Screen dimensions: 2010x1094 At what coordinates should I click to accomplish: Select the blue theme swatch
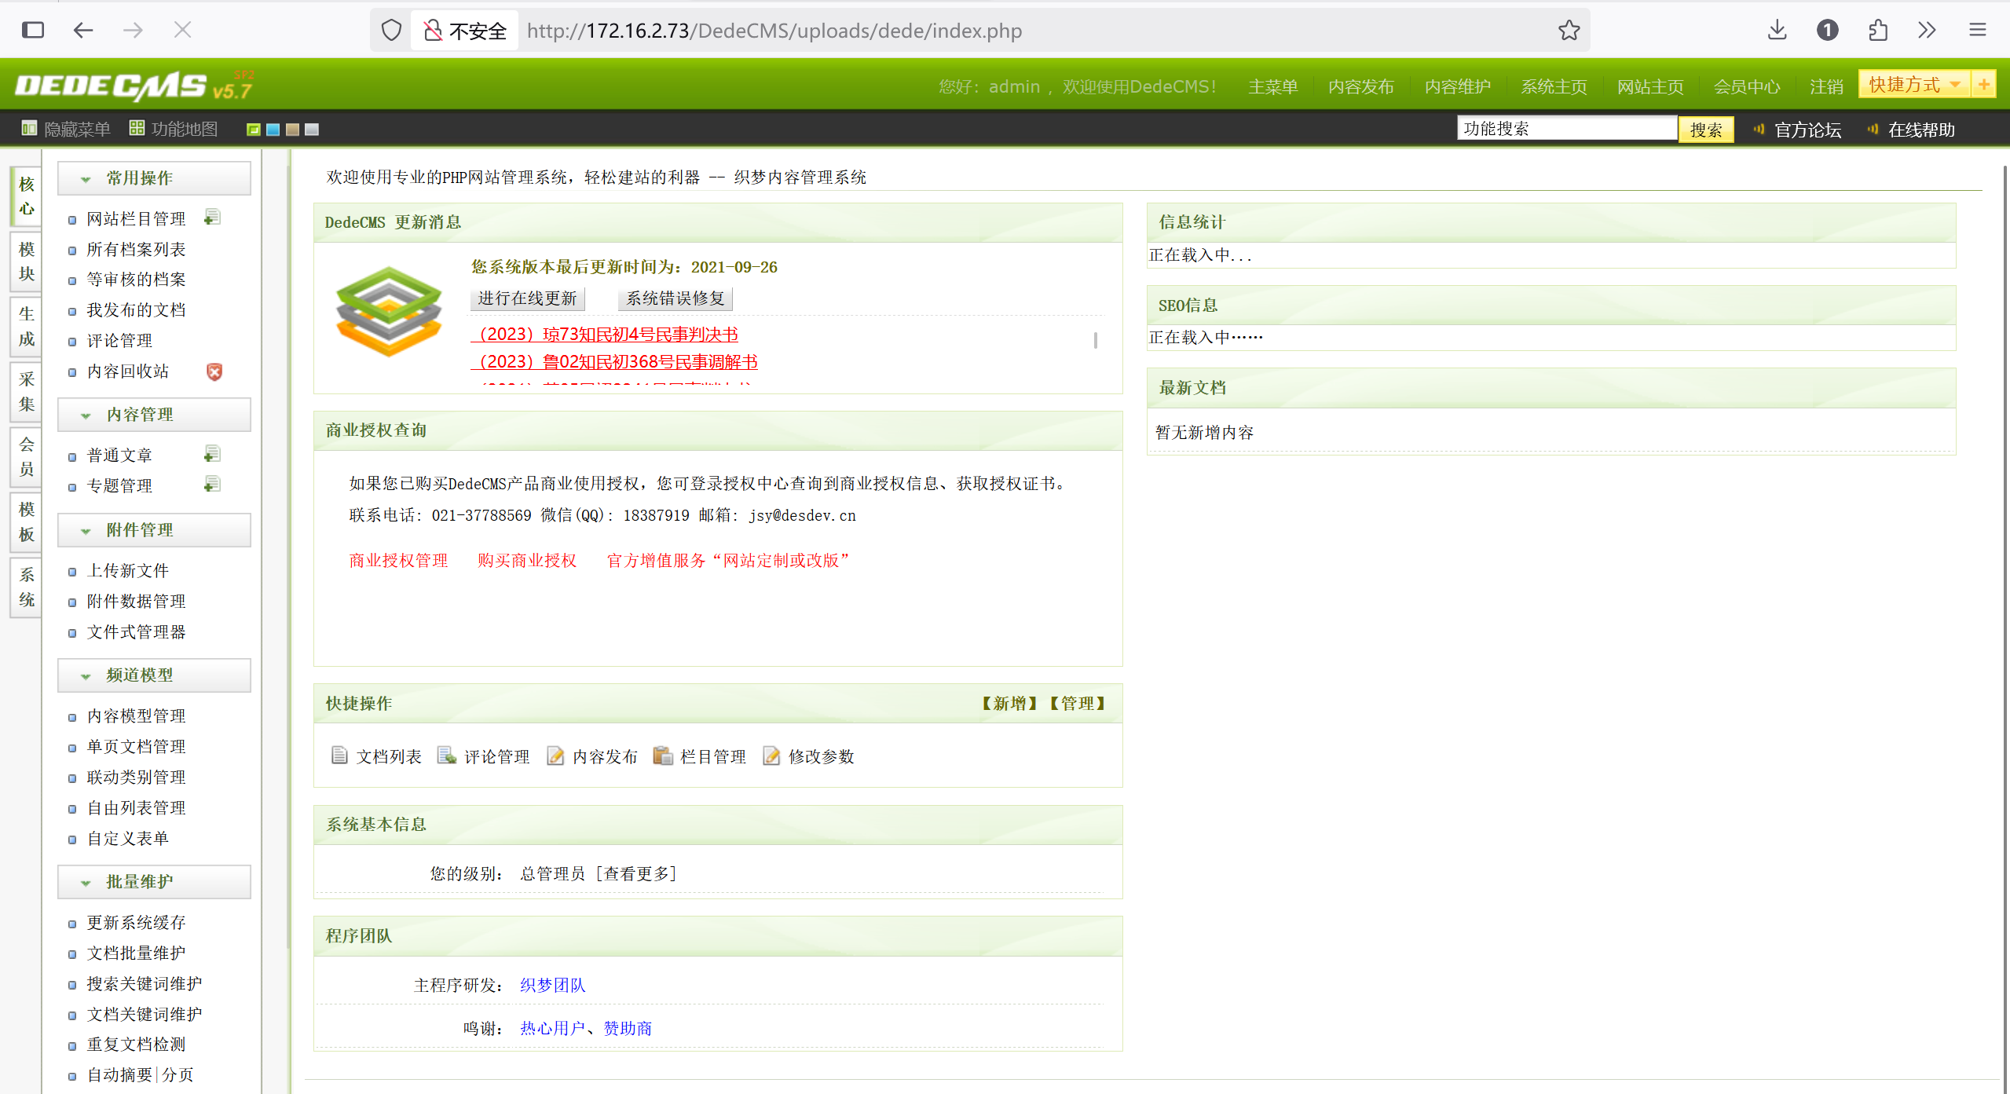click(273, 130)
